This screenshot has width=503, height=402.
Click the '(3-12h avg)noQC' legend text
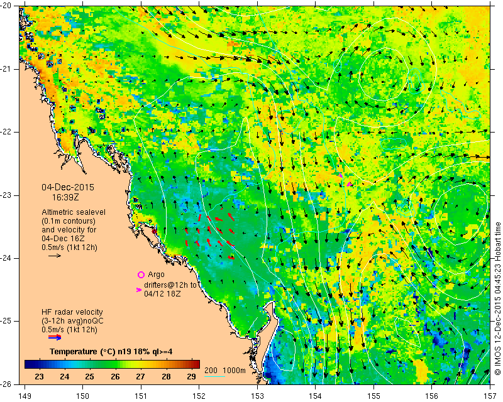click(x=72, y=320)
